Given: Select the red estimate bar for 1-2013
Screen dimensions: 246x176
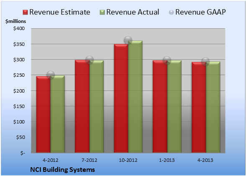Looking at the screenshot, I should click(x=160, y=106).
